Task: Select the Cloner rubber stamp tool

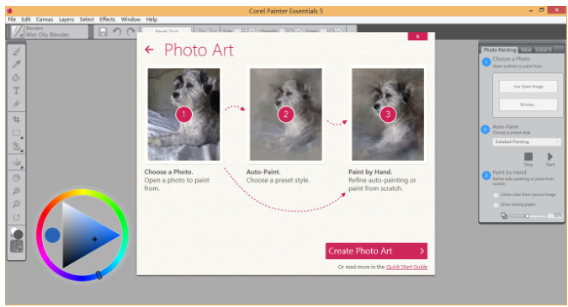Action: tap(16, 146)
